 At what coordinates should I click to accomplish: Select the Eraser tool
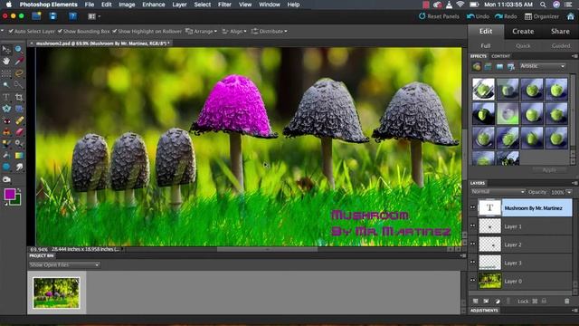[x=19, y=132]
